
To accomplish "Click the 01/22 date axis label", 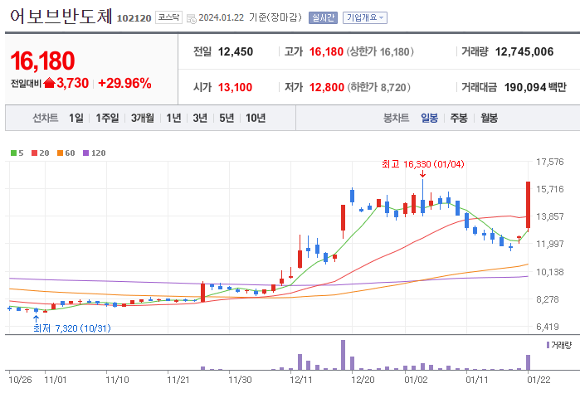I will tap(539, 380).
